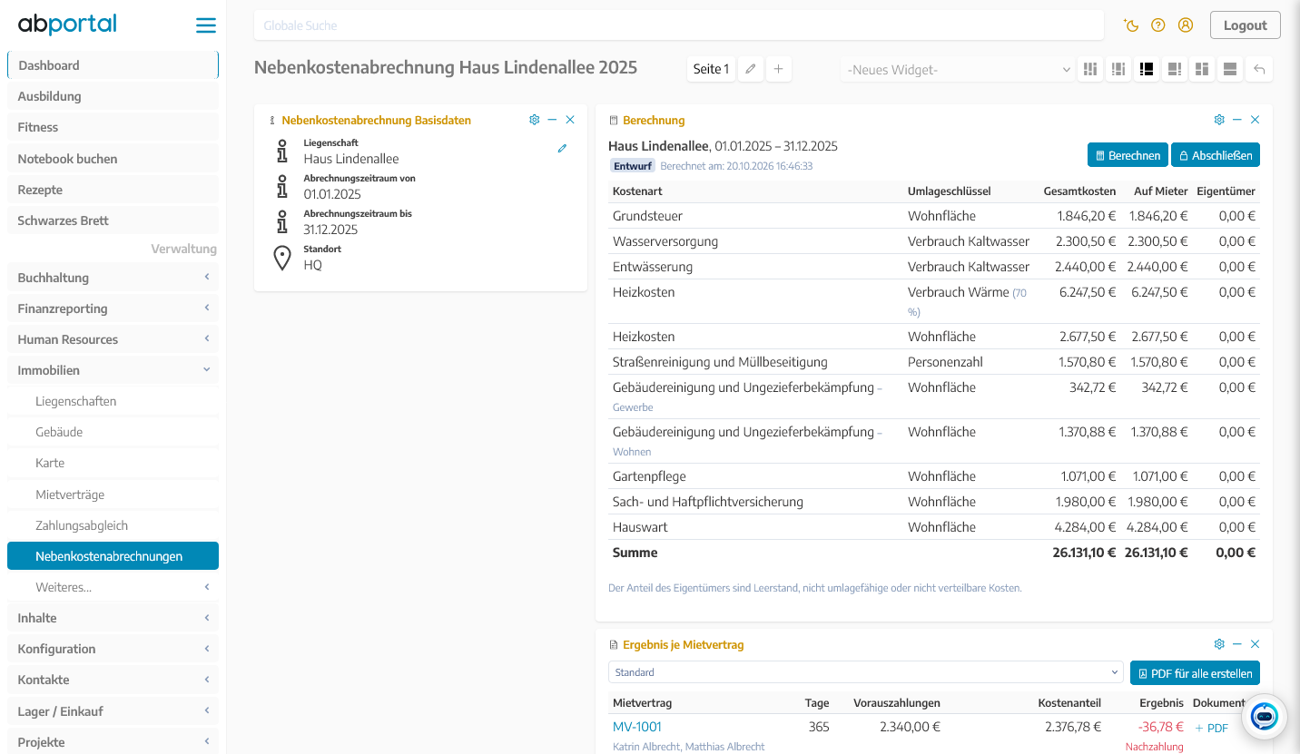Image resolution: width=1300 pixels, height=754 pixels.
Task: Open settings gear of Basisdaten widget
Action: (x=535, y=120)
